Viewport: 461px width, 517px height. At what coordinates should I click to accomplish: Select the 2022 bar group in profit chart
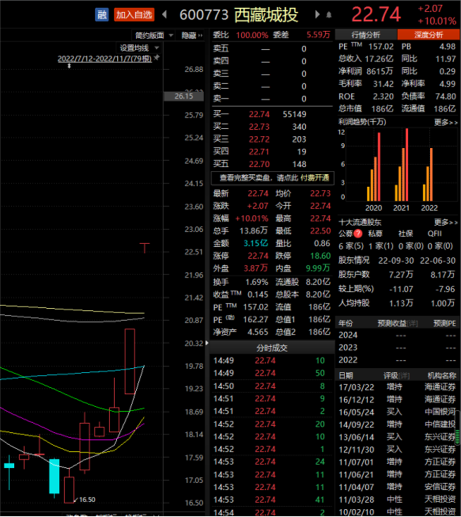(428, 174)
